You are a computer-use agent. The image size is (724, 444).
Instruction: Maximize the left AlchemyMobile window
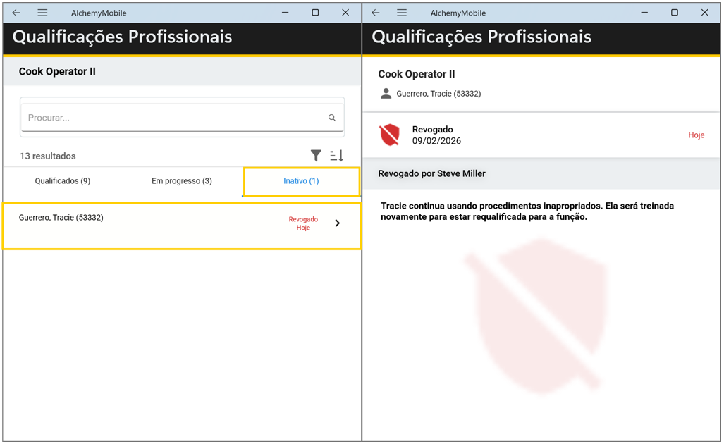click(315, 13)
